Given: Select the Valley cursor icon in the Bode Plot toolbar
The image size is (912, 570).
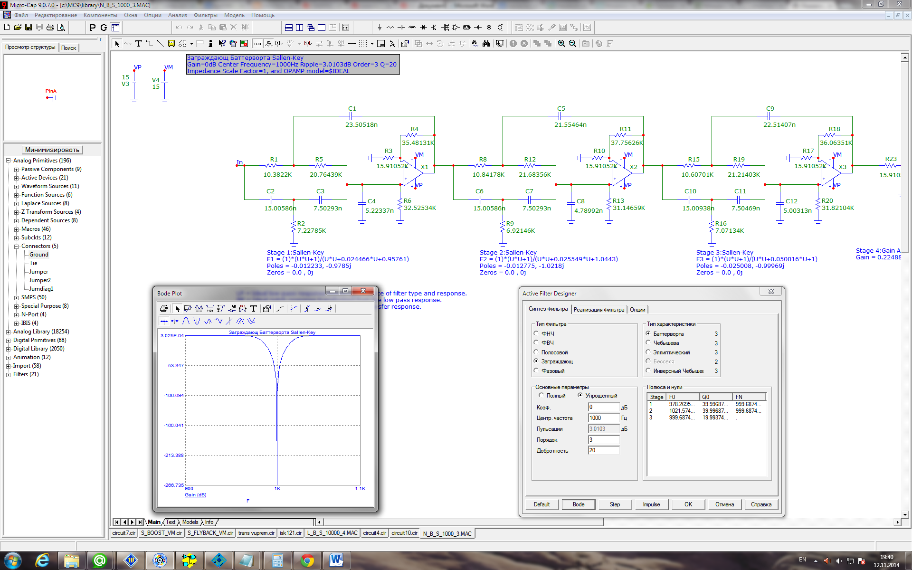Looking at the screenshot, I should [197, 321].
